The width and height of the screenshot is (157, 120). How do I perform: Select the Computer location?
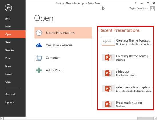63,58
